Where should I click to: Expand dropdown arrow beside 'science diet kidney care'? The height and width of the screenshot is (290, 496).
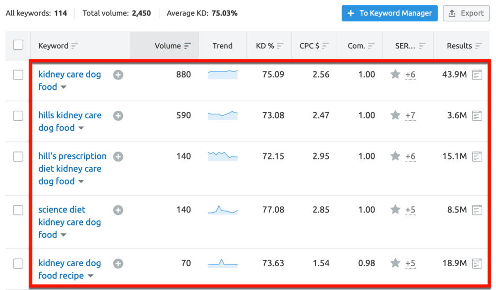[63, 235]
